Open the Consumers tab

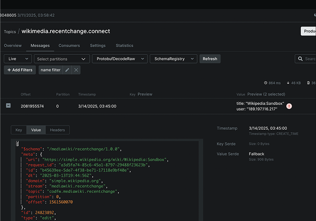(69, 46)
